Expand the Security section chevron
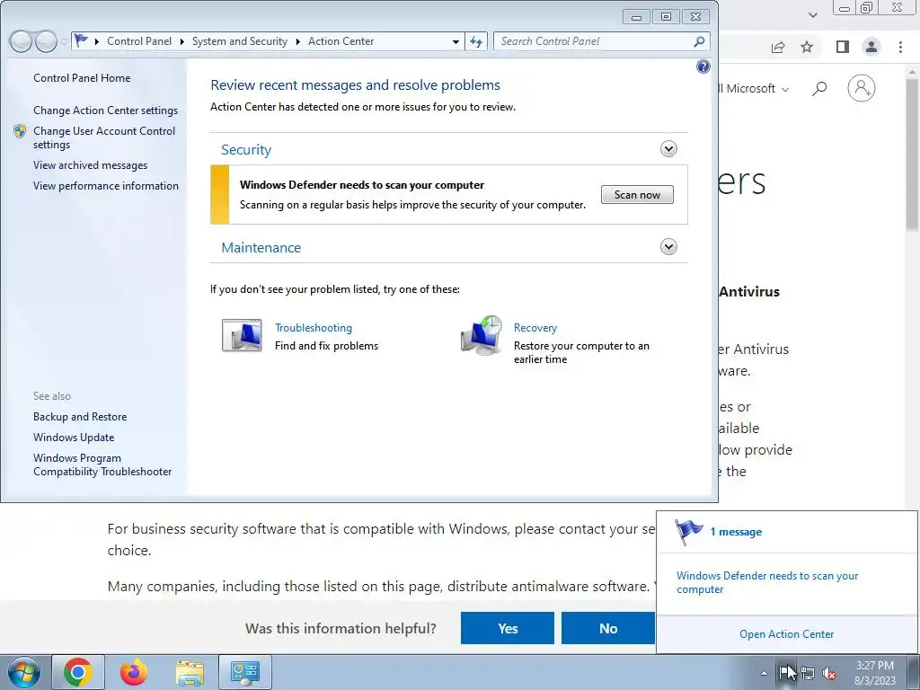 pyautogui.click(x=668, y=148)
